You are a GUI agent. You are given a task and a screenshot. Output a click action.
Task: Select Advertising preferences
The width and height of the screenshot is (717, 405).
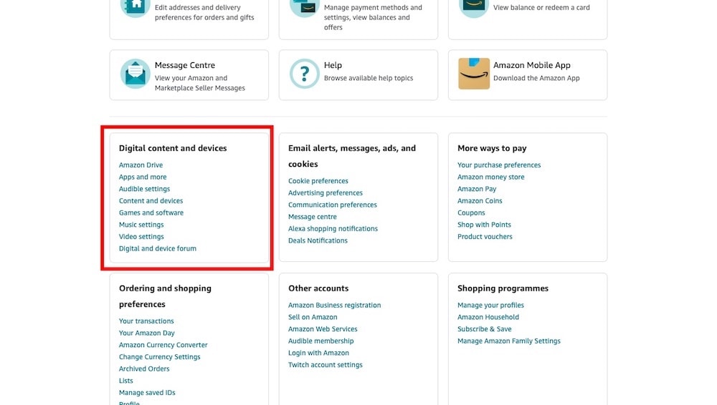point(325,192)
